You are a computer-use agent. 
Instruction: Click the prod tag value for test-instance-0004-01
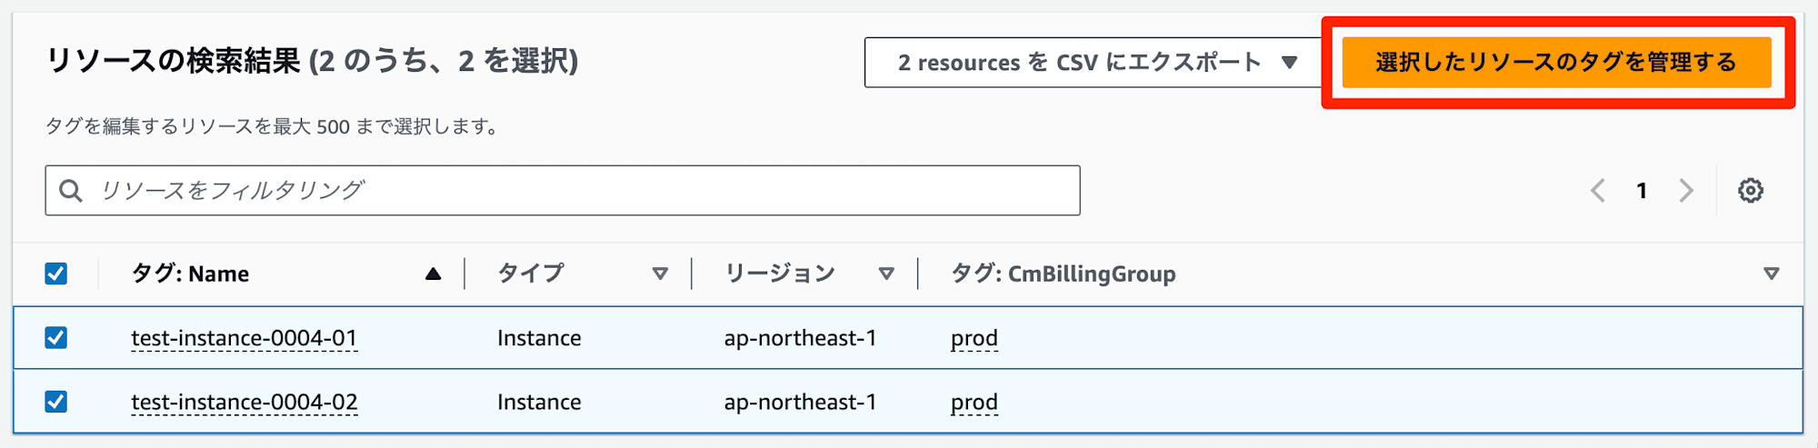coord(974,339)
